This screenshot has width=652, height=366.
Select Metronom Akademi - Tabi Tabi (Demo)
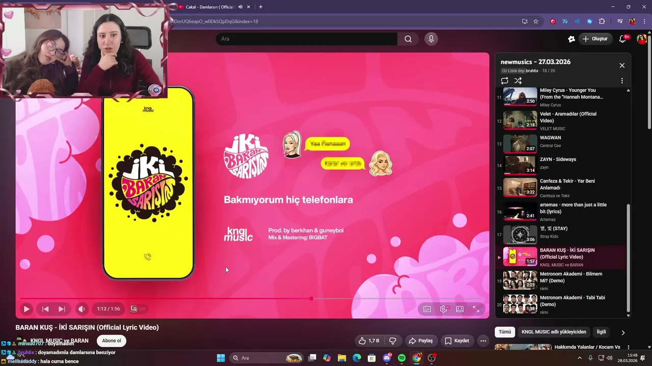[560, 304]
